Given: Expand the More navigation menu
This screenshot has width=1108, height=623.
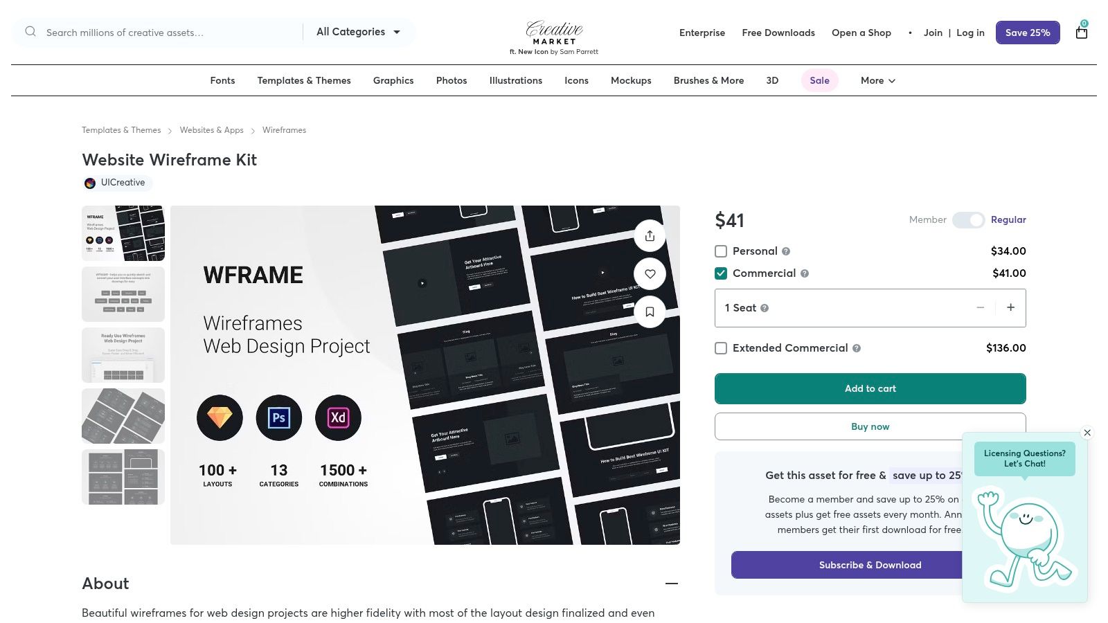Looking at the screenshot, I should point(877,80).
